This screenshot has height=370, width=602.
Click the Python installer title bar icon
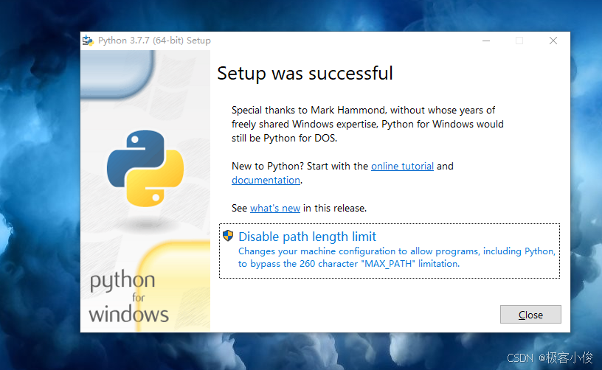(88, 41)
